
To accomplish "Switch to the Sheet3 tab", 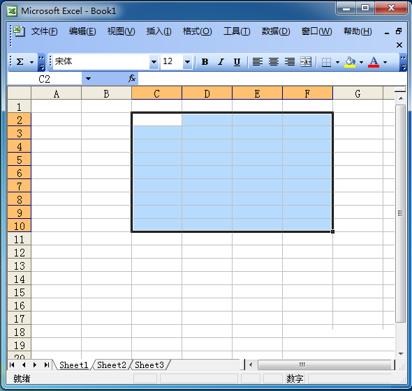I will click(149, 365).
